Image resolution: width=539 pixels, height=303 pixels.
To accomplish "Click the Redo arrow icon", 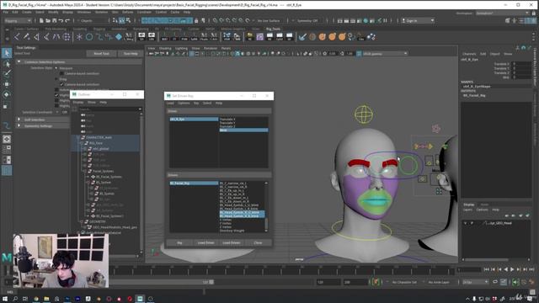I will pyautogui.click(x=67, y=20).
